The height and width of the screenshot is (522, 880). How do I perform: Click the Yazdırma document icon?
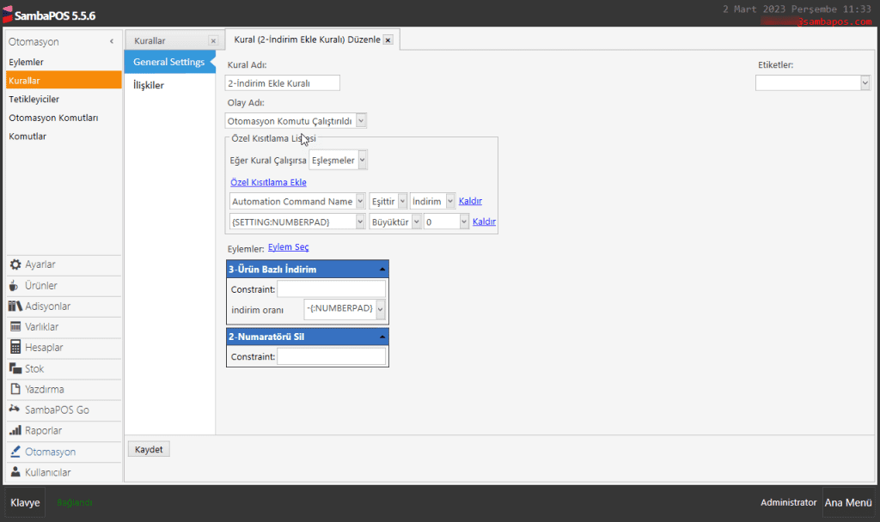15,389
